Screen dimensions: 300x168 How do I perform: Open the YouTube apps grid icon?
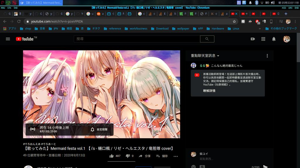coord(263,39)
